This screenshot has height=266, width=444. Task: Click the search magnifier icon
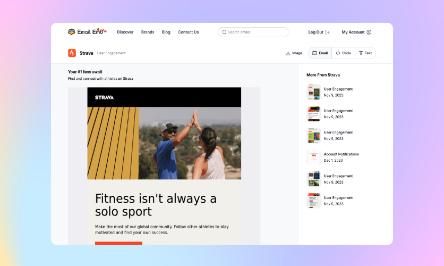[x=224, y=32]
